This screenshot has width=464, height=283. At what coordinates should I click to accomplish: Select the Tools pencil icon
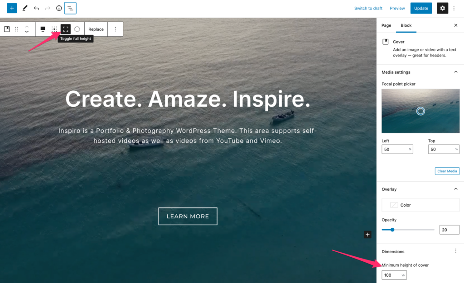click(x=25, y=8)
